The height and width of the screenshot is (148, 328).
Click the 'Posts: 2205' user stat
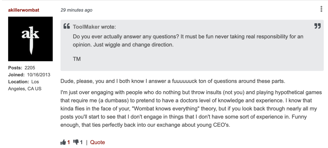[22, 68]
